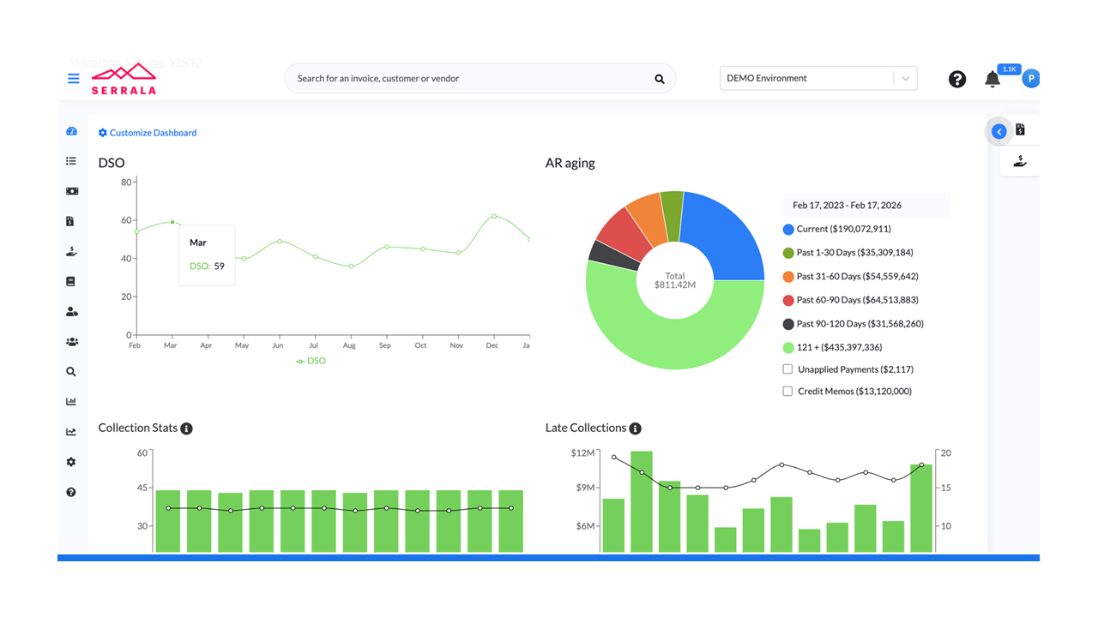Select the bar chart reports item in sidebar

(x=71, y=402)
